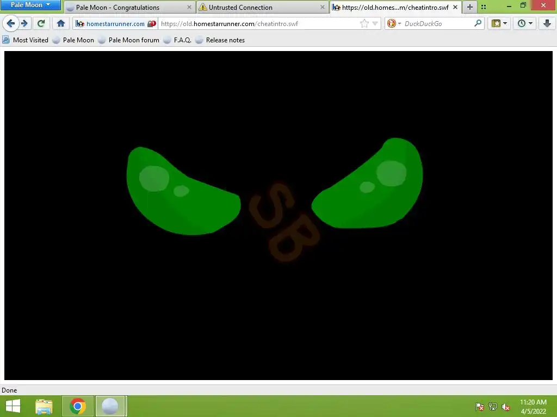This screenshot has width=557, height=417.
Task: Switch to Google Chrome on the taskbar
Action: click(78, 406)
